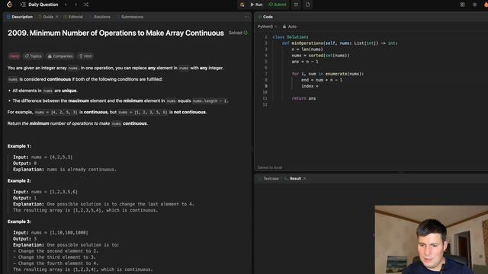Click the problem title 2009 heading
The width and height of the screenshot is (488, 274).
(x=115, y=33)
